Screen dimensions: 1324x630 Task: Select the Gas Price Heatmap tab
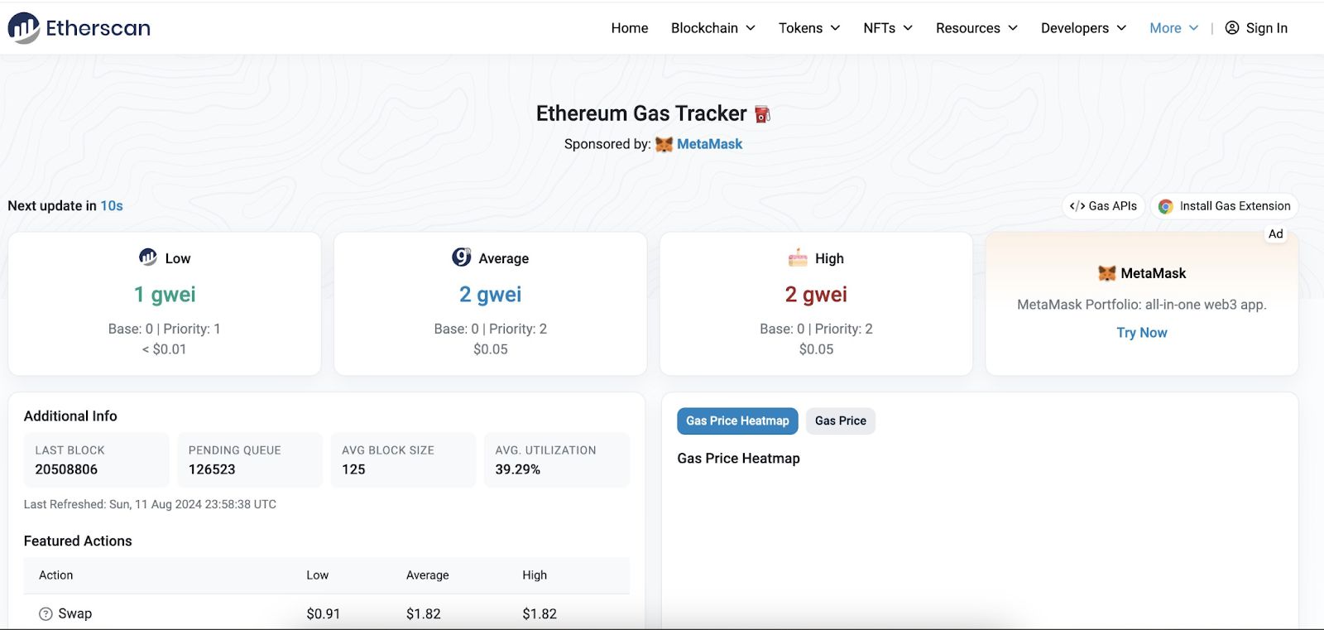pos(737,421)
